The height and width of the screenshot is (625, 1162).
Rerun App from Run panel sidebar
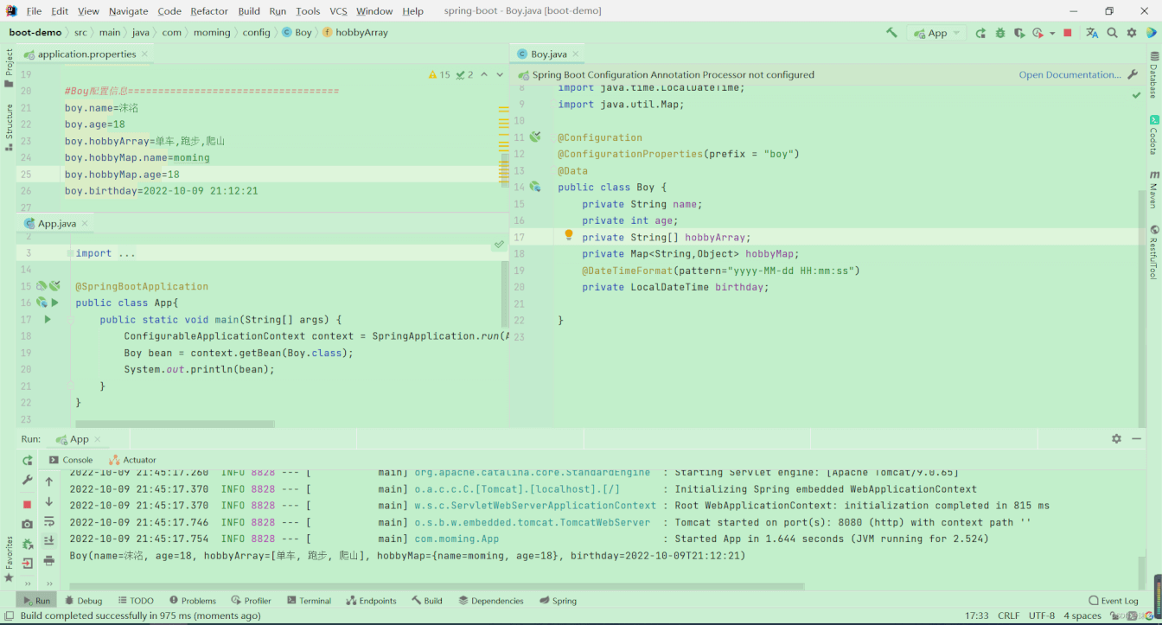coord(28,461)
